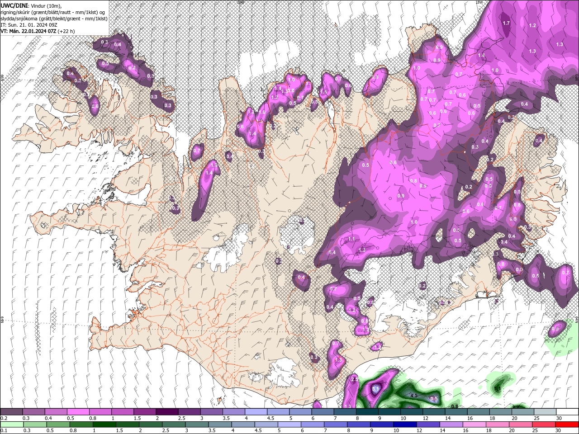579x434 pixels.
Task: Click the 'slydda/snjókoma' description line
Action: 54,19
